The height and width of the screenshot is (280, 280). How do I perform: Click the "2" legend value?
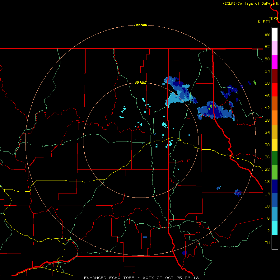268,231
